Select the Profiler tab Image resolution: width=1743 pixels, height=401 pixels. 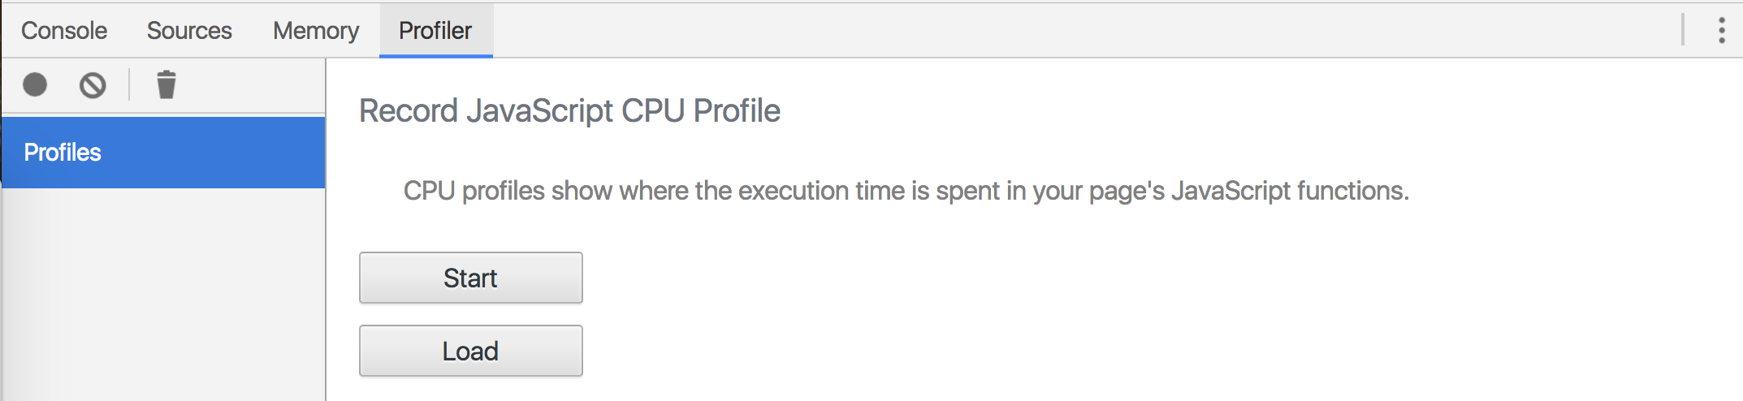click(435, 31)
